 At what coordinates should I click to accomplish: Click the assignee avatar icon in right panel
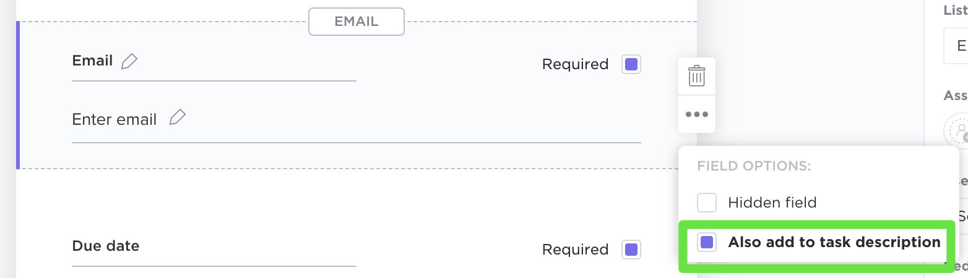click(959, 131)
